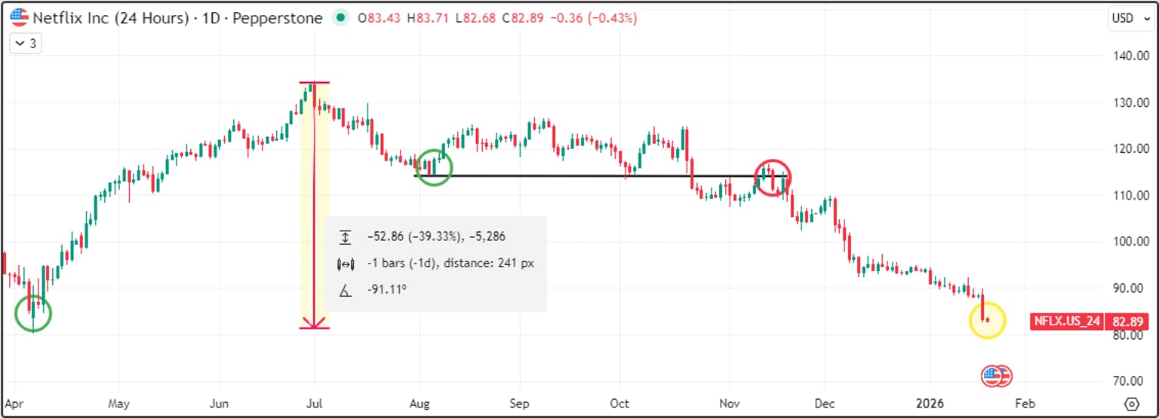Click the earnings flag event marker

click(x=996, y=376)
